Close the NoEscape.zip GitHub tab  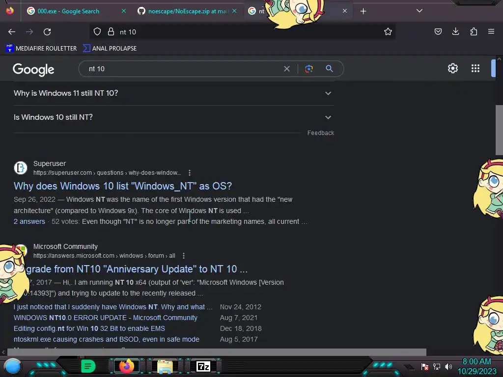(234, 11)
